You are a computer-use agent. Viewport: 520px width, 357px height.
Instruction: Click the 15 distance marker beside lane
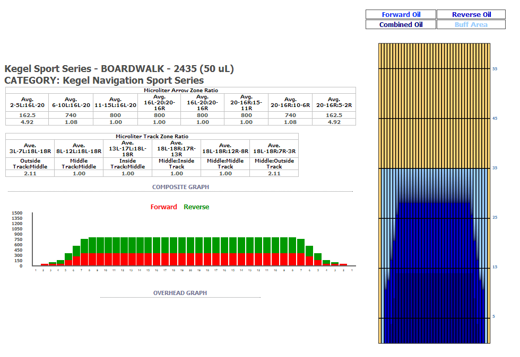[x=495, y=267]
